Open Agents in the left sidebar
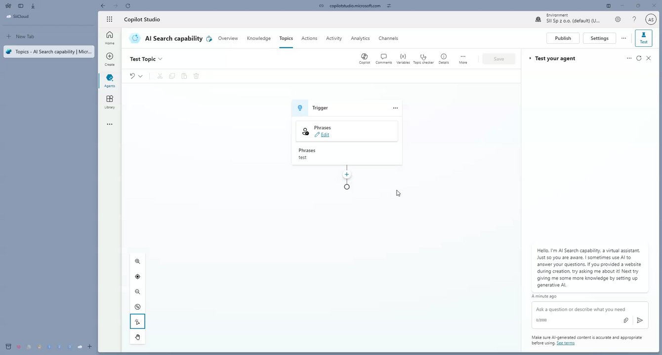 click(110, 80)
